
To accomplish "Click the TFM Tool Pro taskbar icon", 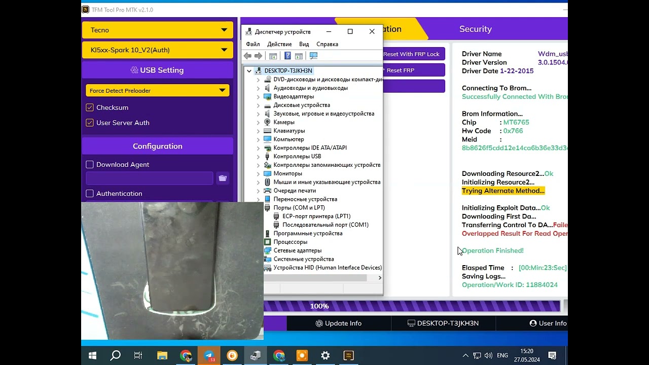I will (349, 355).
